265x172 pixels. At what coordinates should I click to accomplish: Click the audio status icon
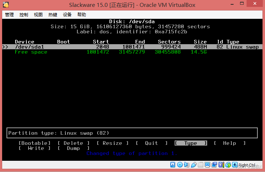tap(187, 164)
